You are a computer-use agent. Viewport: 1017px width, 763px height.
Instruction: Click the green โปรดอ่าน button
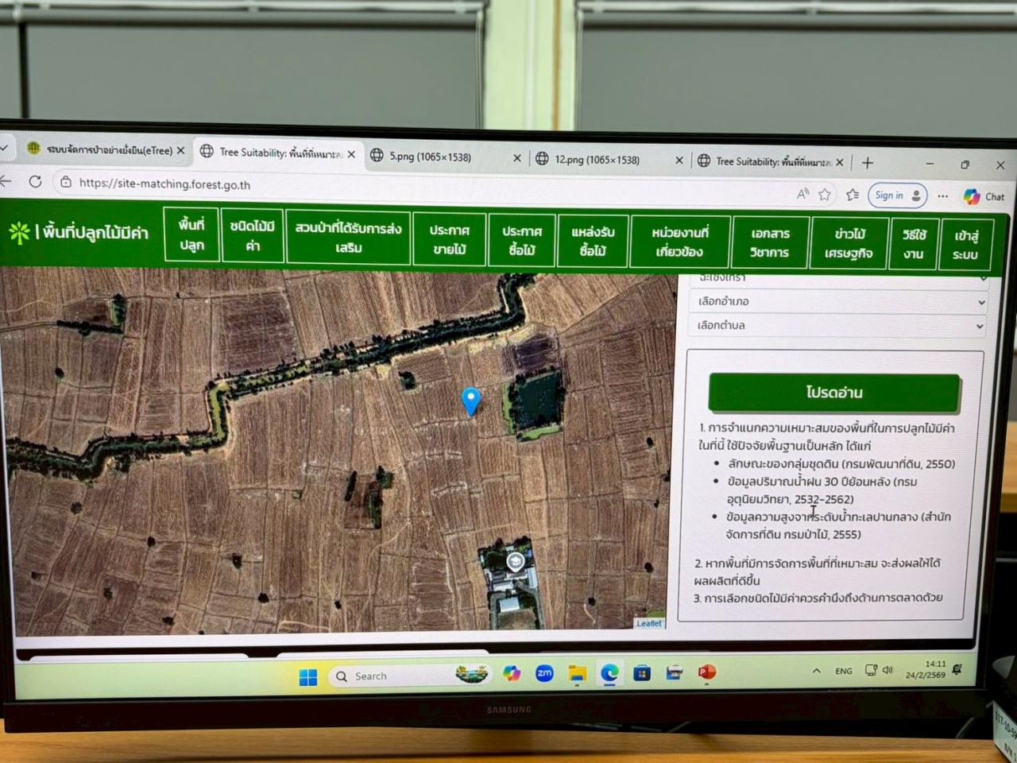(834, 393)
